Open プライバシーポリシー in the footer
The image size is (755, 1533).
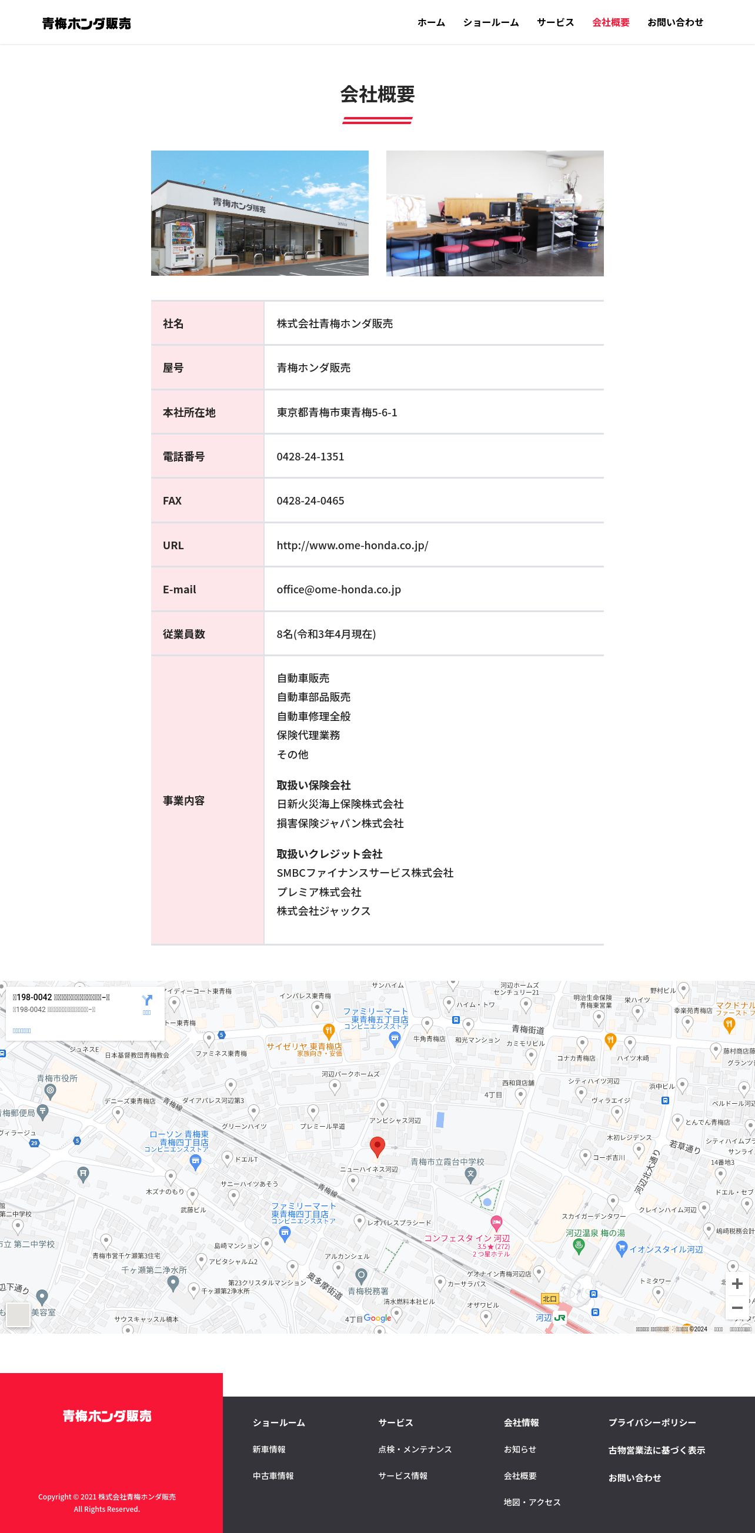[652, 1422]
